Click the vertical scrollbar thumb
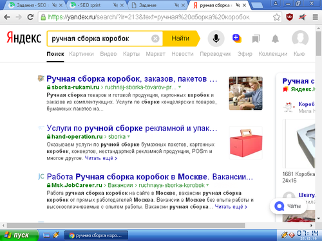This screenshot has height=241, width=322. click(319, 44)
